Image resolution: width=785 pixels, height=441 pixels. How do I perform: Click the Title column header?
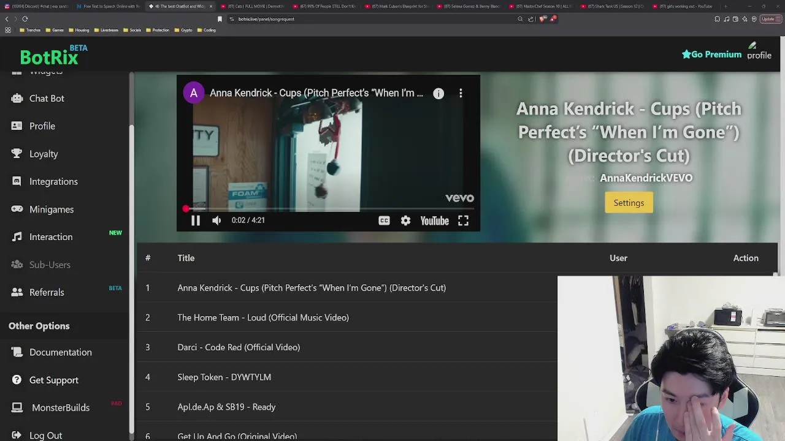(186, 258)
